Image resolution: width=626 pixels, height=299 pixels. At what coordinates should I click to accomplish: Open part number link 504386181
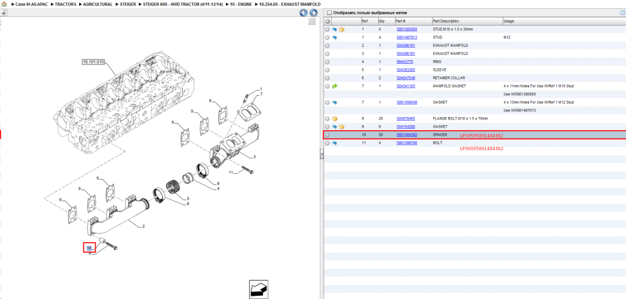406,46
